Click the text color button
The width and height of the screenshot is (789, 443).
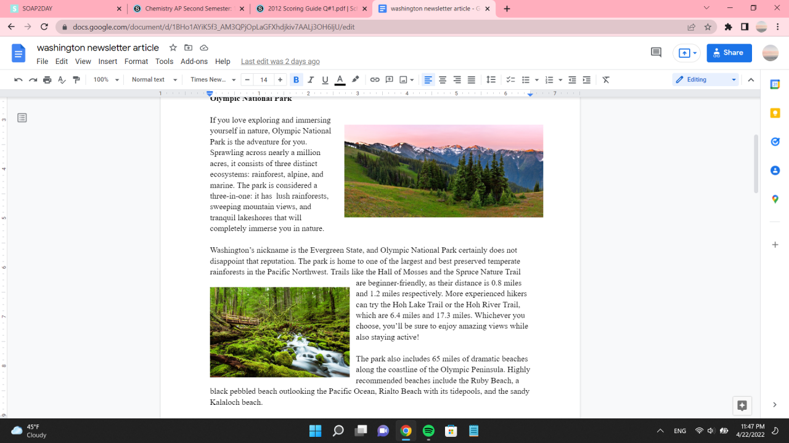click(340, 80)
